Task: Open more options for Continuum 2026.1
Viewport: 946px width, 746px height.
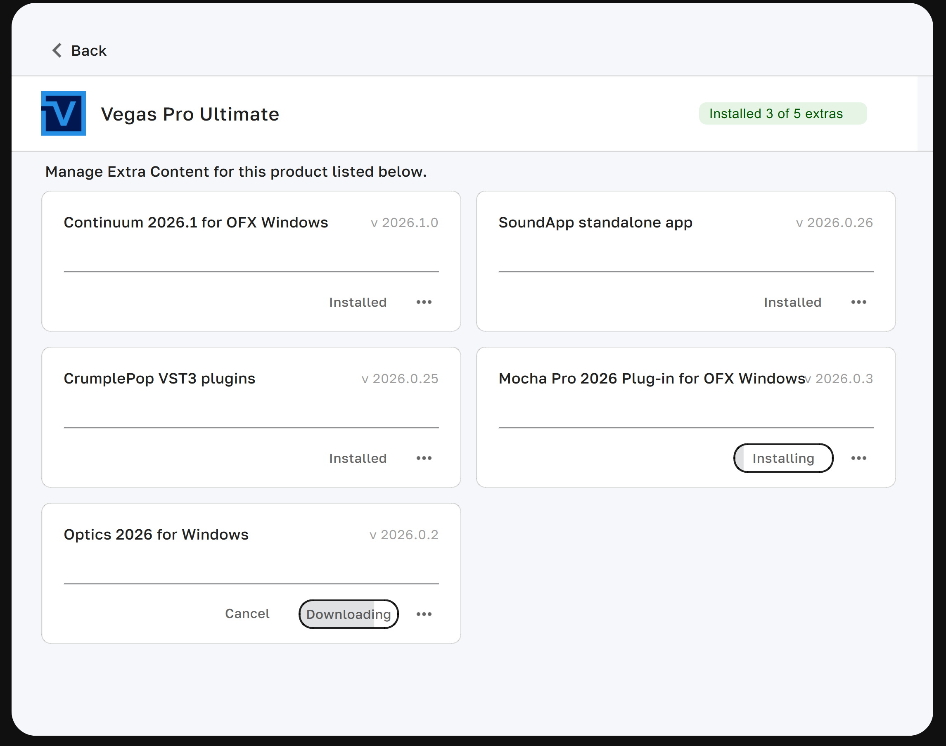Action: 424,302
